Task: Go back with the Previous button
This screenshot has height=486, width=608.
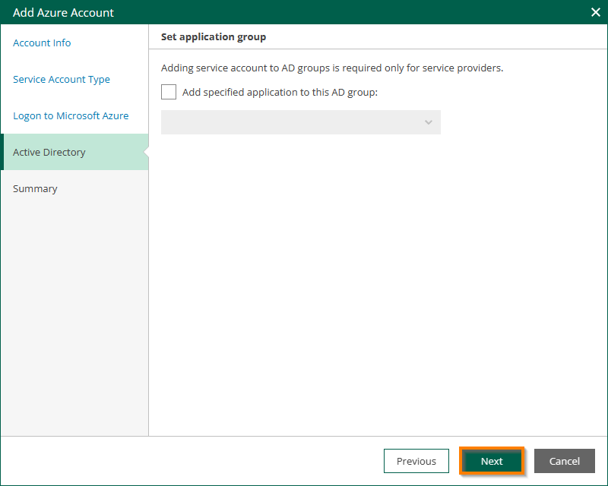Action: 416,461
